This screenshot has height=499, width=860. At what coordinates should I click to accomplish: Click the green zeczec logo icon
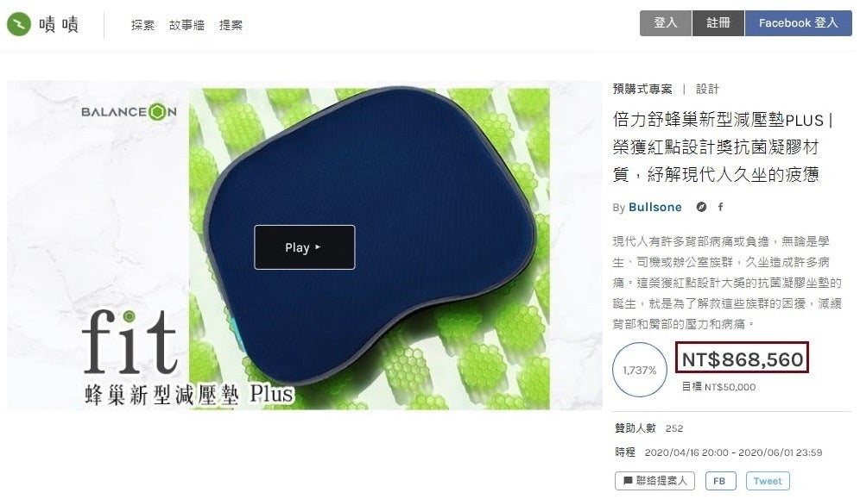pyautogui.click(x=19, y=25)
